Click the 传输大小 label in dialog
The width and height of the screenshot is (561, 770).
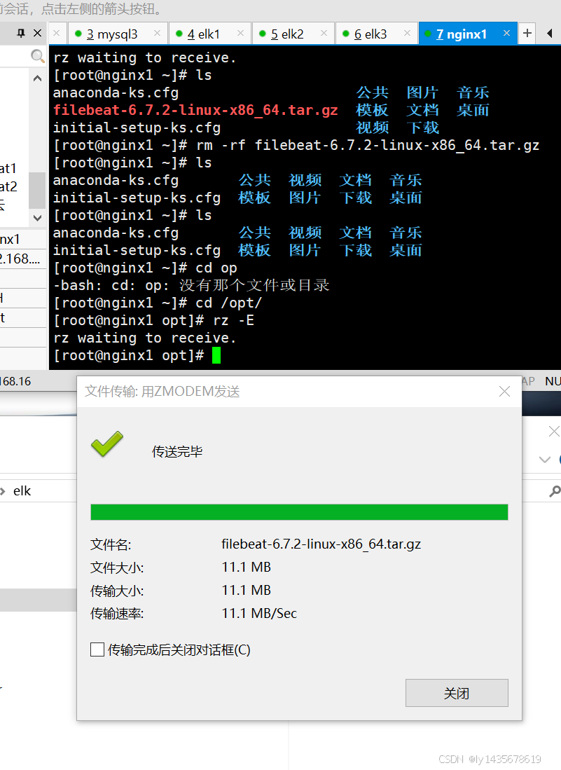(117, 591)
